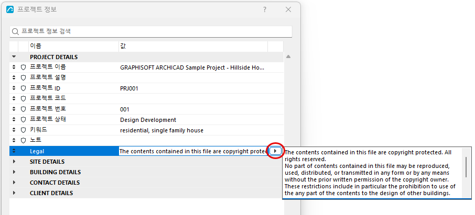Click the shield icon beside 프로젝트 이름
Screen dimensions: 475x215
(23, 67)
